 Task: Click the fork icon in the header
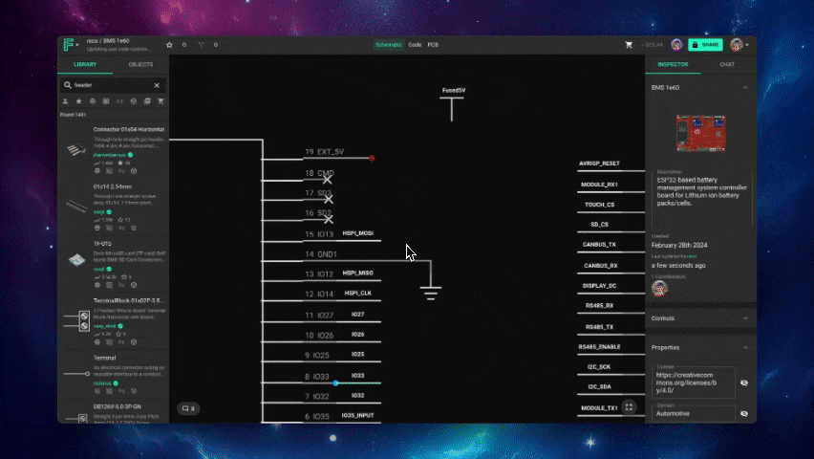pos(201,45)
